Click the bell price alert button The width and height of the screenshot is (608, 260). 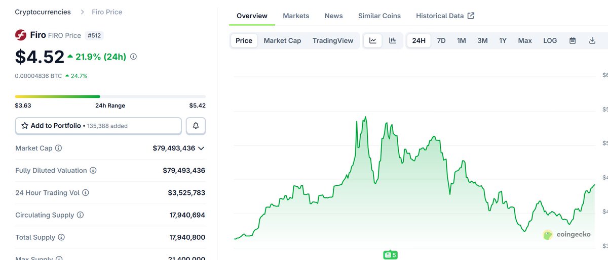click(x=196, y=126)
